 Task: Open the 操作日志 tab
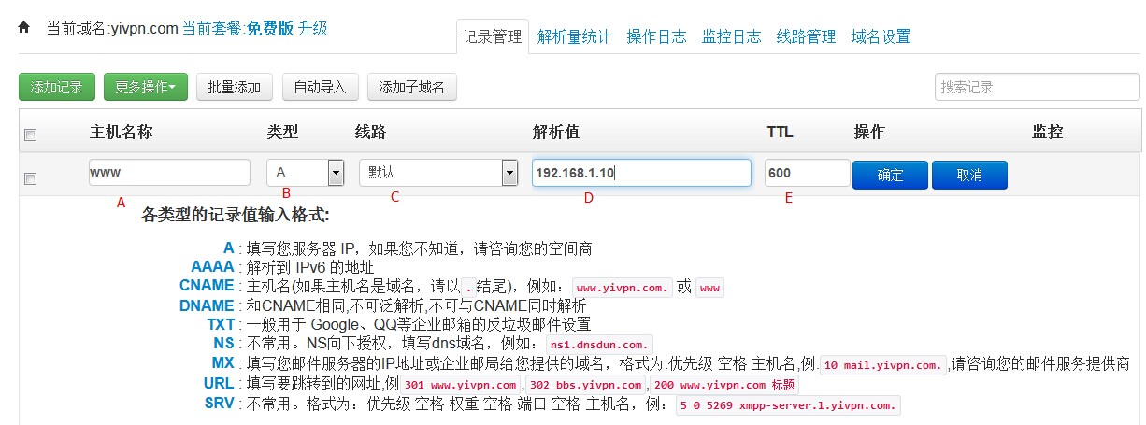point(657,36)
